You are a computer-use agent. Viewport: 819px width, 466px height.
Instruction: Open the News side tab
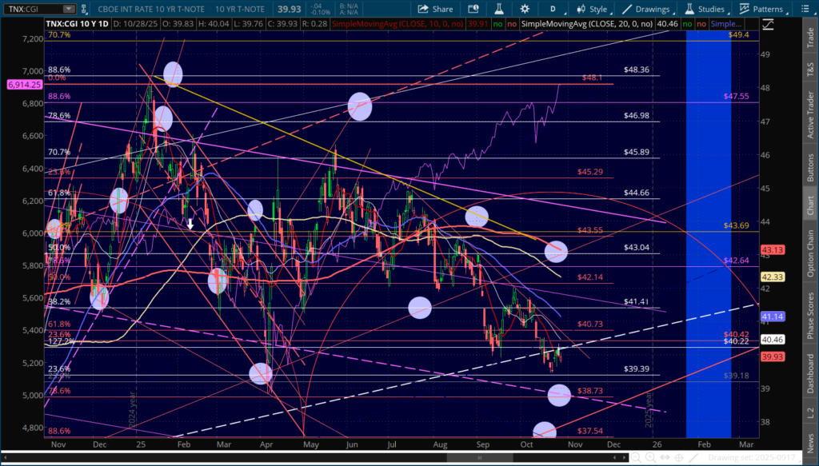[810, 443]
